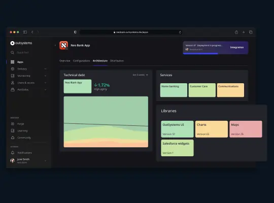This screenshot has width=274, height=203.
Task: Switch to the Distribution tab
Action: pos(117,61)
